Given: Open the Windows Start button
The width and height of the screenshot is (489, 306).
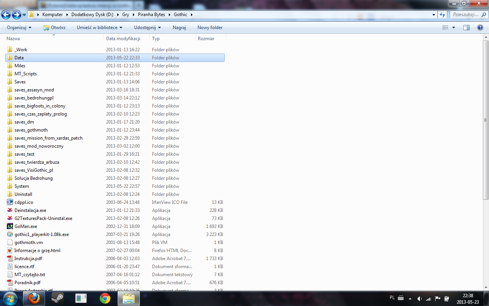Looking at the screenshot, I should click(10, 298).
